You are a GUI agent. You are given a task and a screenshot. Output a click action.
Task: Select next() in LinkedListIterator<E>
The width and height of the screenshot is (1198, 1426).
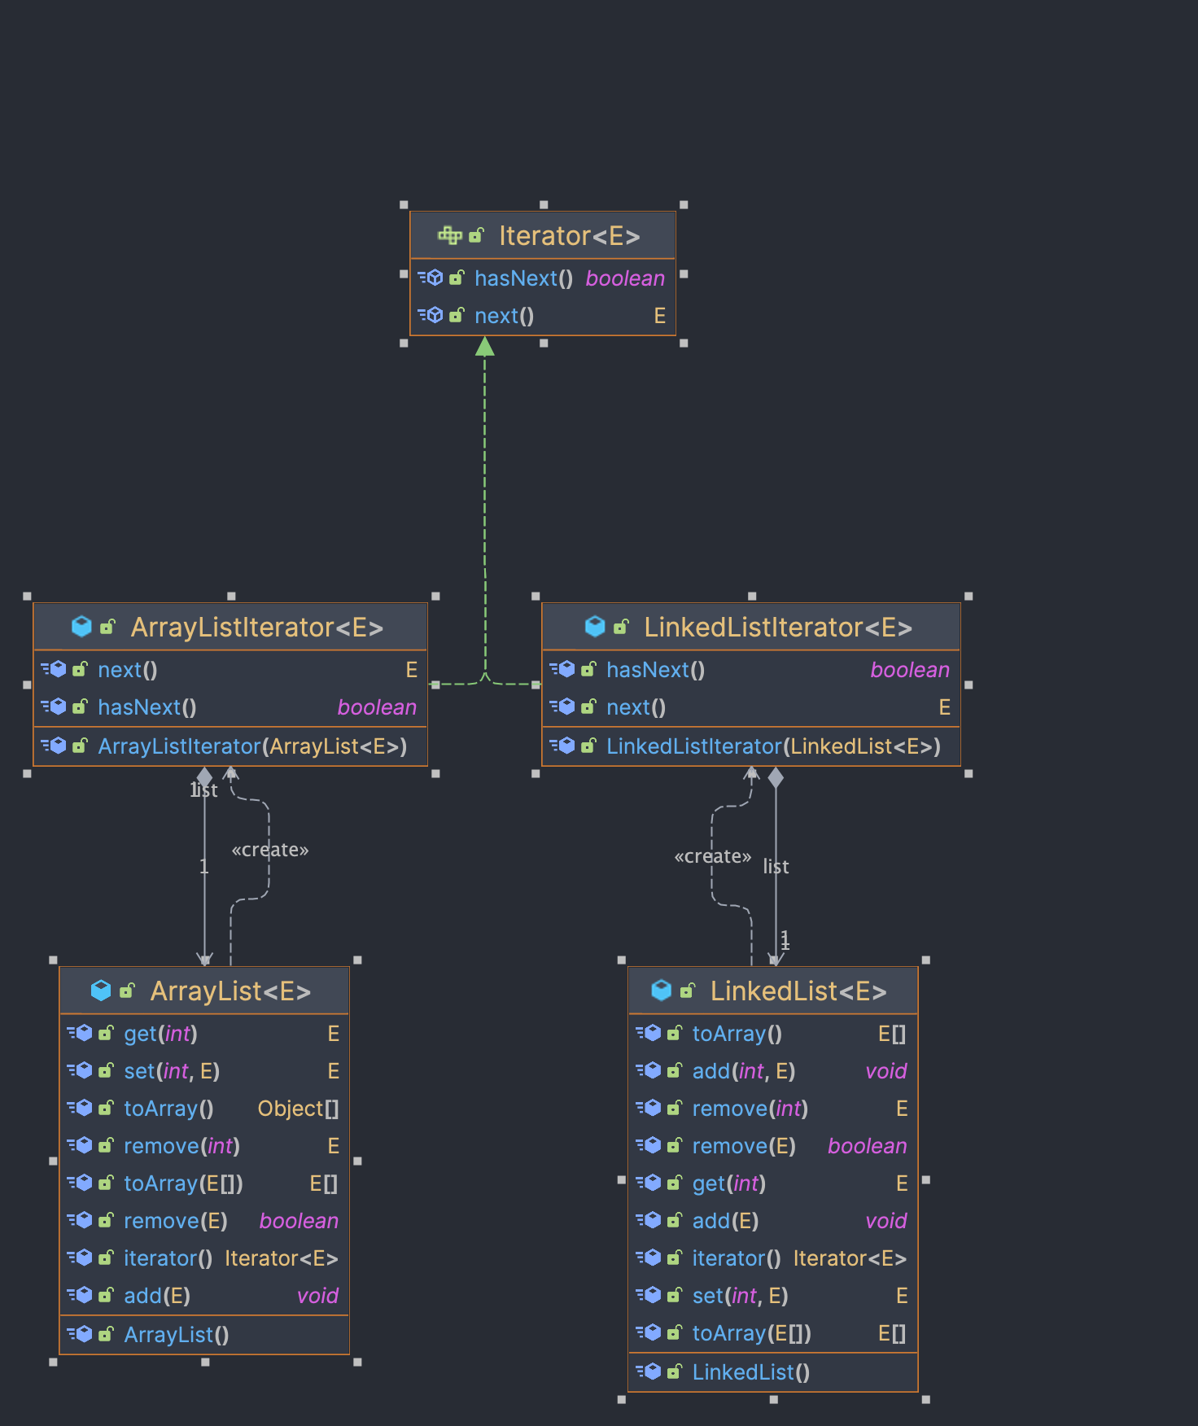click(751, 707)
